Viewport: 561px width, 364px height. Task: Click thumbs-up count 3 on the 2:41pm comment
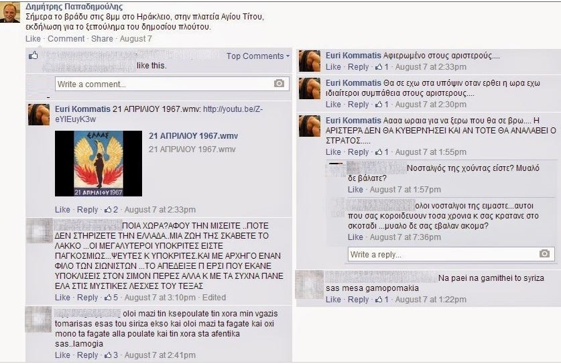click(x=111, y=355)
